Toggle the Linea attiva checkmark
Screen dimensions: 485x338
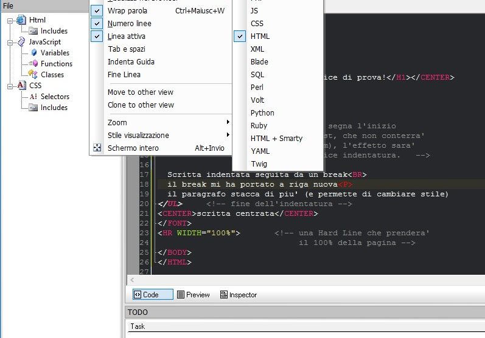(97, 36)
